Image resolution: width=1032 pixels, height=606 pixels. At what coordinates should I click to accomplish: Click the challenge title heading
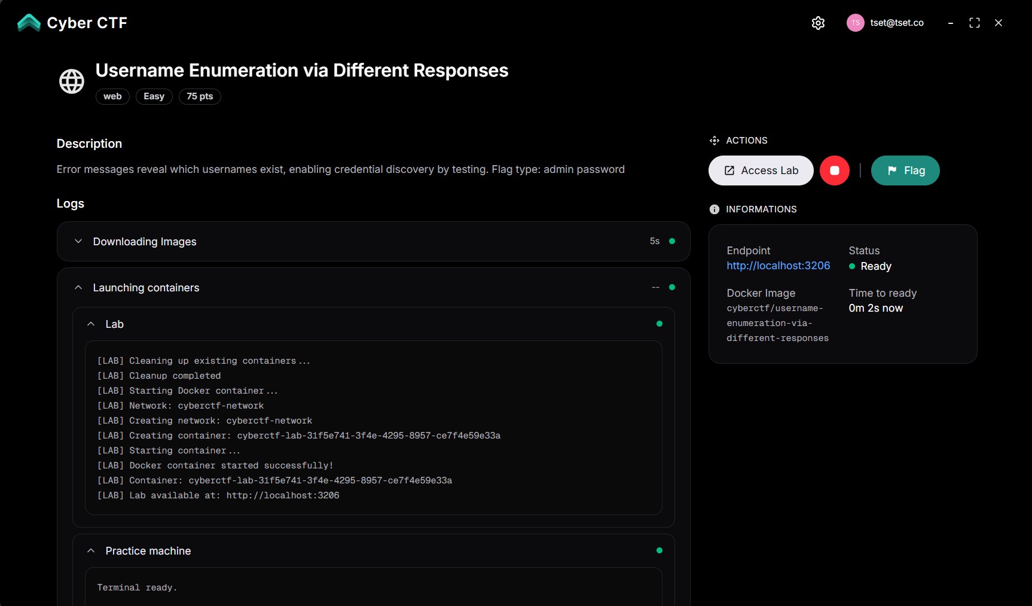pyautogui.click(x=302, y=71)
